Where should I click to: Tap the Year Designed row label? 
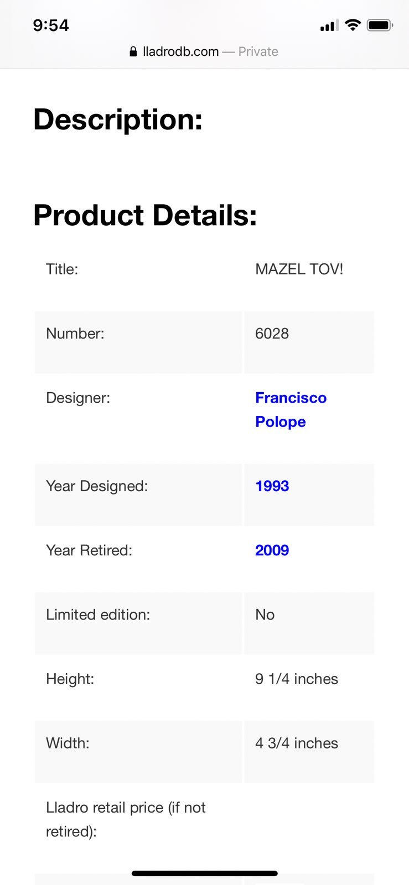[x=97, y=486]
